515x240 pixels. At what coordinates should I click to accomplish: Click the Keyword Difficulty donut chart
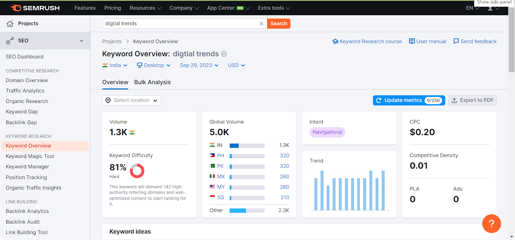click(x=137, y=171)
